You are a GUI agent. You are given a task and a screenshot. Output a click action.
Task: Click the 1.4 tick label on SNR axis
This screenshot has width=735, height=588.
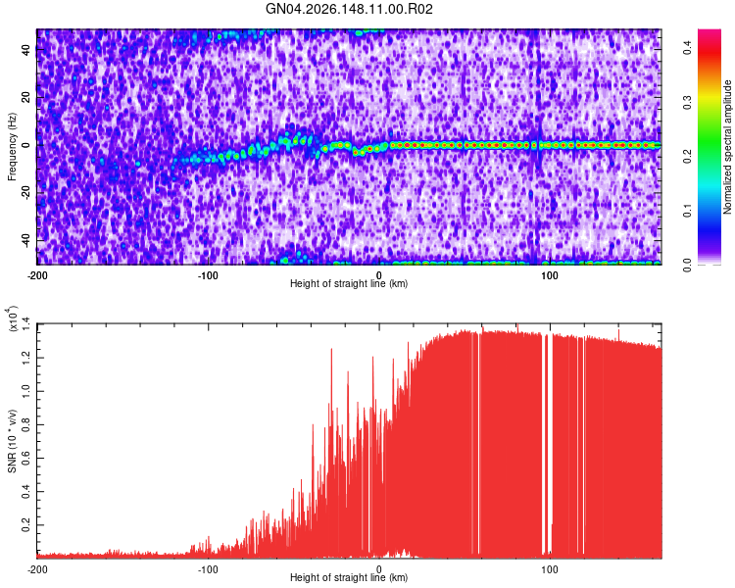(26, 324)
